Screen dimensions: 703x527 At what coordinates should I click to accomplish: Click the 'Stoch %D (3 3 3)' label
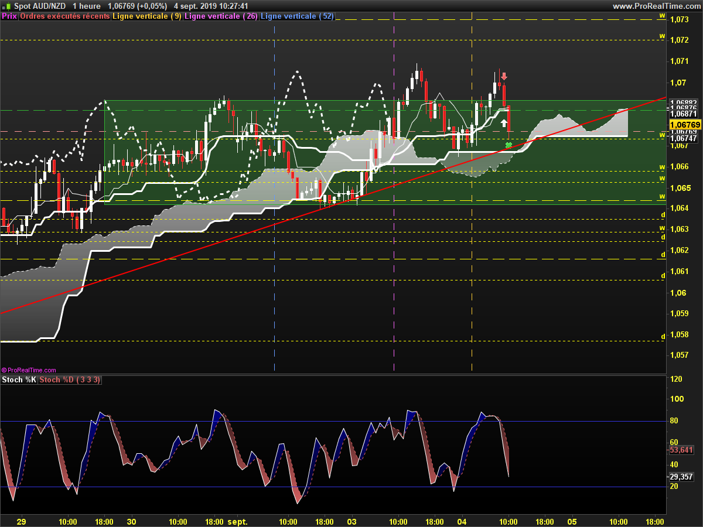(70, 380)
